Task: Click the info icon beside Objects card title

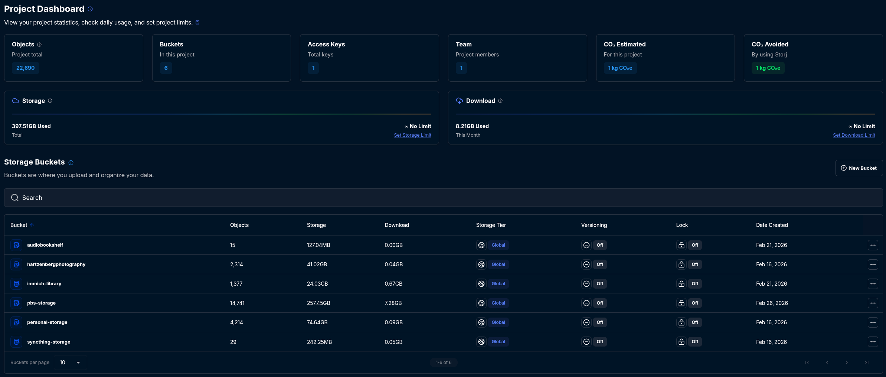Action: (39, 45)
